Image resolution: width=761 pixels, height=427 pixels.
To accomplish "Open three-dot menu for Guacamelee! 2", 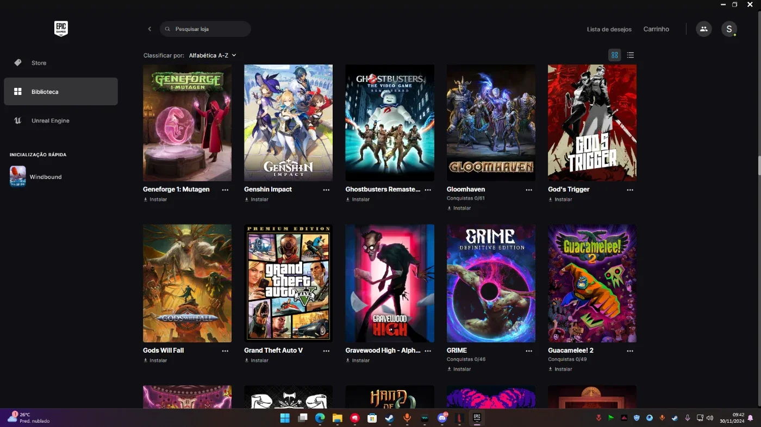I will (x=630, y=351).
